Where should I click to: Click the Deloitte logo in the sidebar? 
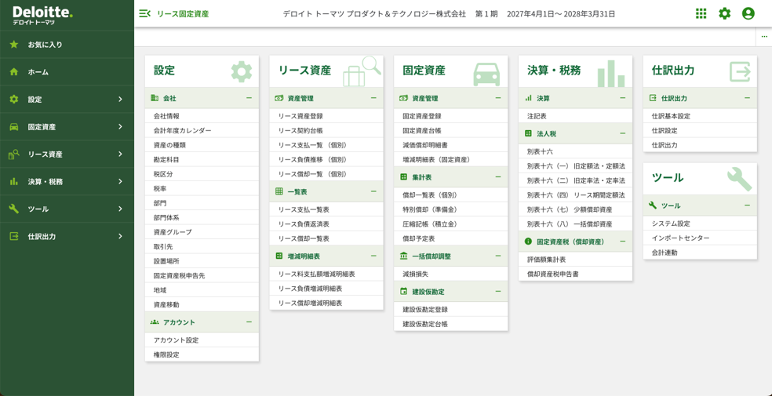[x=42, y=16]
